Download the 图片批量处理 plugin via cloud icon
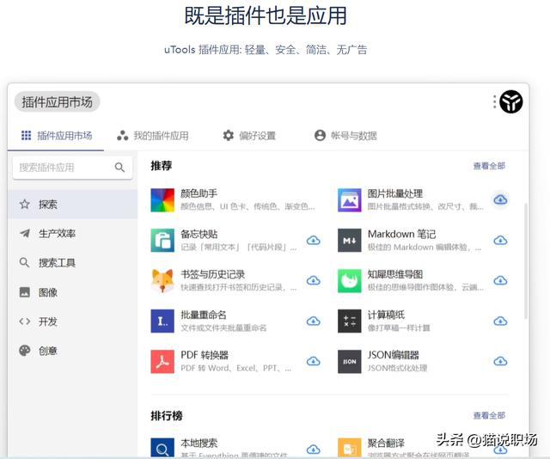 [500, 199]
